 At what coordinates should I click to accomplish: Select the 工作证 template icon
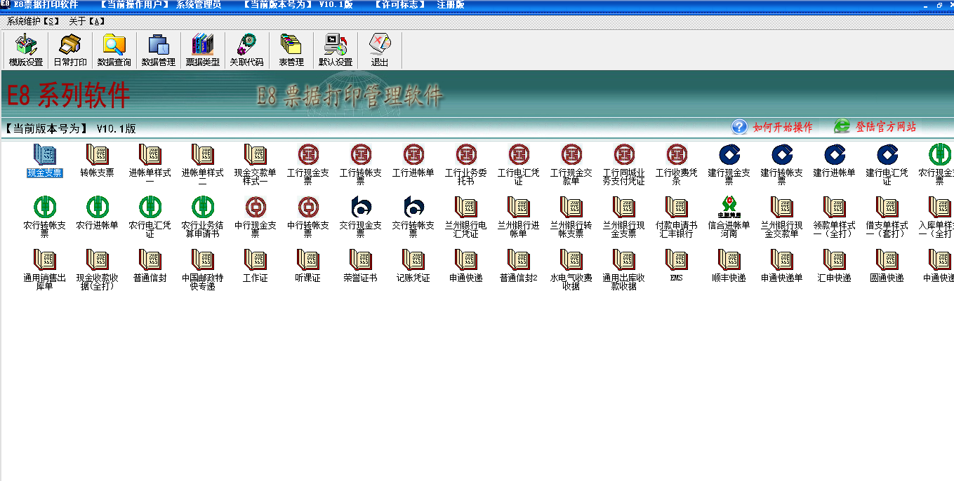(x=255, y=266)
